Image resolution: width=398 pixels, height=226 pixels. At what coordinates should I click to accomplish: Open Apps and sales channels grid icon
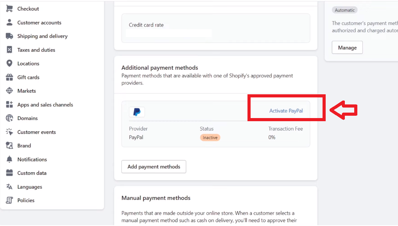[x=9, y=104]
